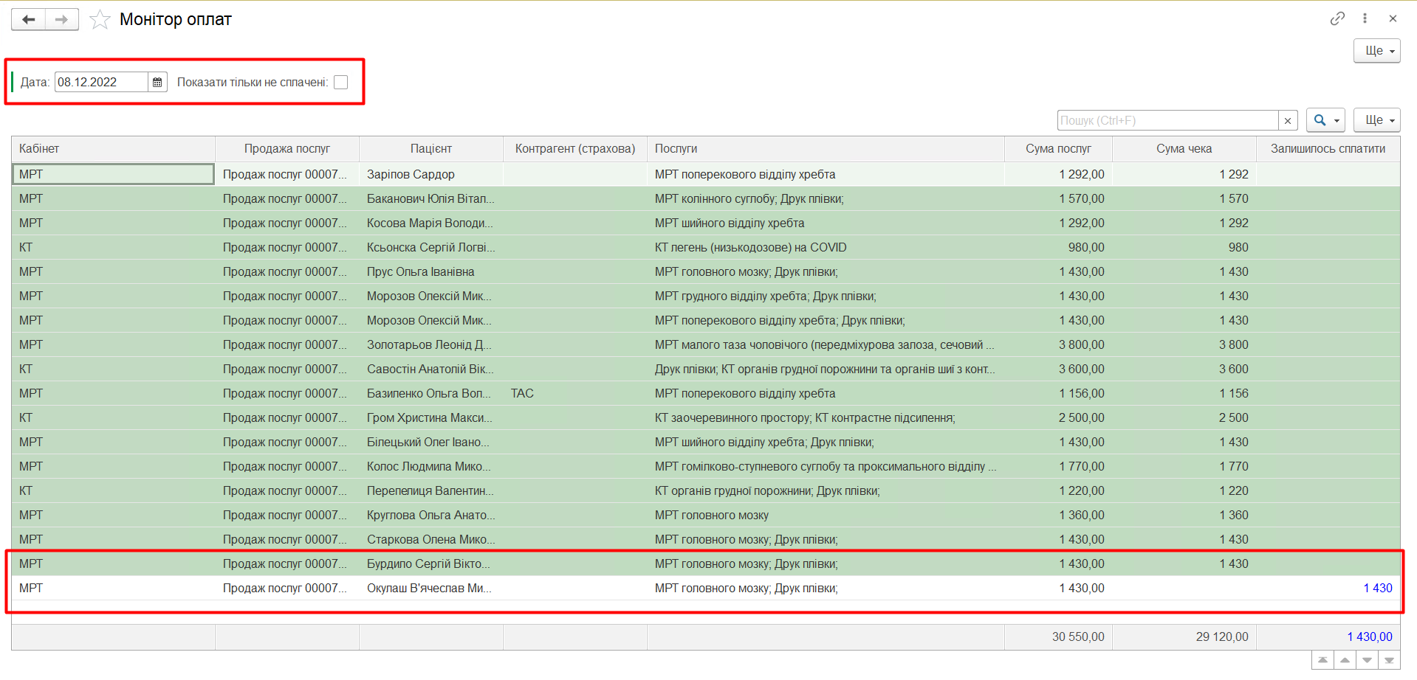Click the forward navigation arrow
Image resolution: width=1417 pixels, height=680 pixels.
[x=62, y=20]
